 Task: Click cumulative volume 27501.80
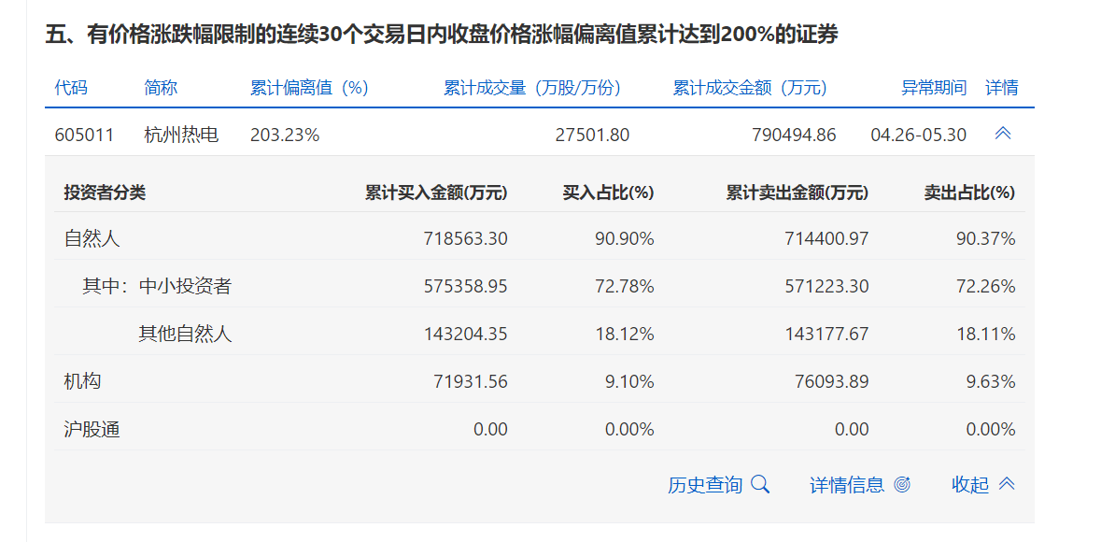click(592, 135)
